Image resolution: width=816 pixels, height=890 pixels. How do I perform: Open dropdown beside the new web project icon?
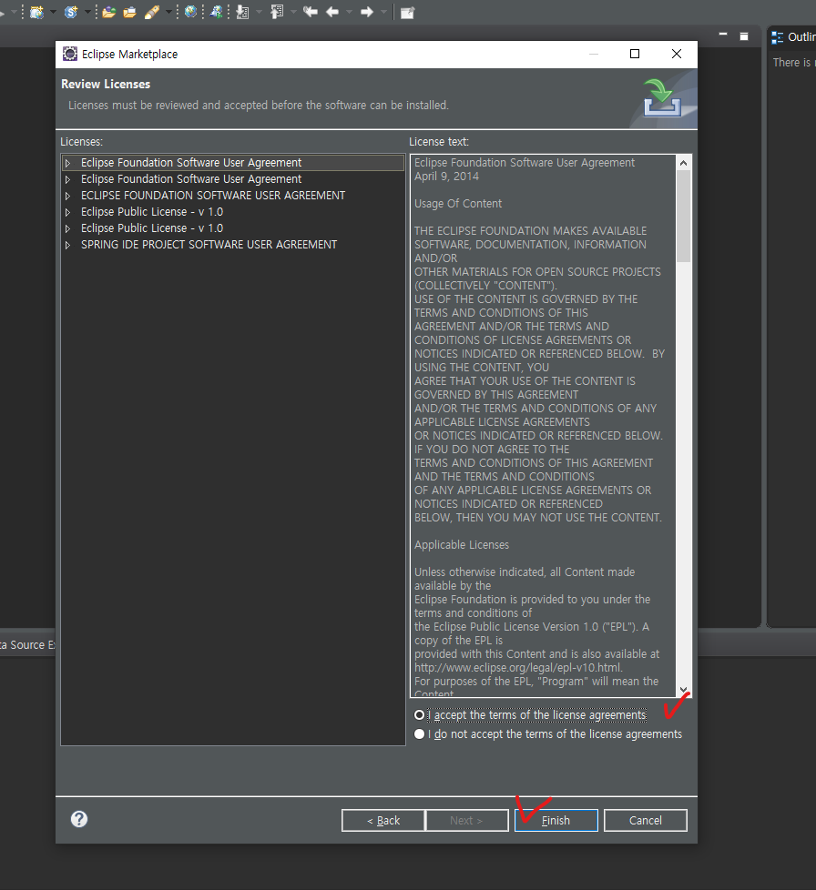pos(53,12)
